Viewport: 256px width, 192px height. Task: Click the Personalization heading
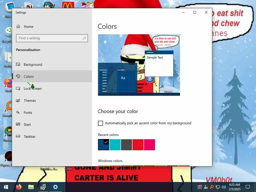click(28, 50)
